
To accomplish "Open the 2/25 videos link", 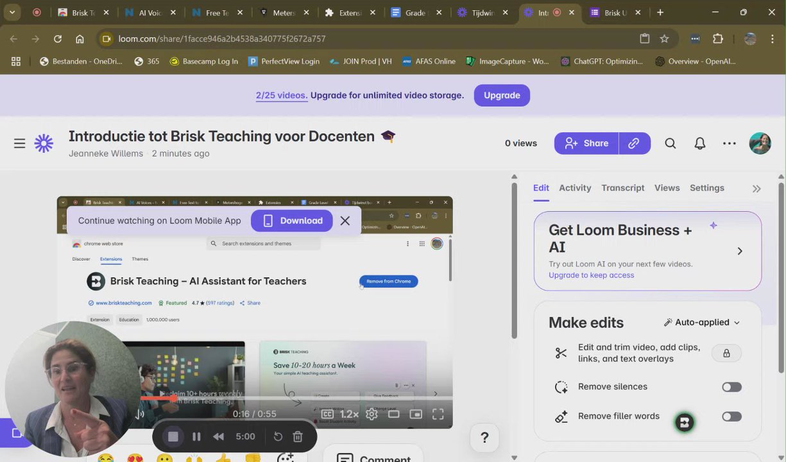I will tap(282, 95).
